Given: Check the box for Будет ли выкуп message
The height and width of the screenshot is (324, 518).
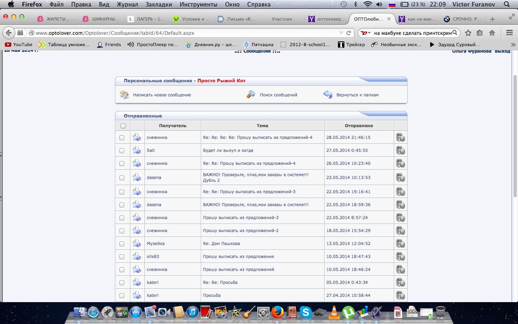Looking at the screenshot, I should tap(122, 151).
